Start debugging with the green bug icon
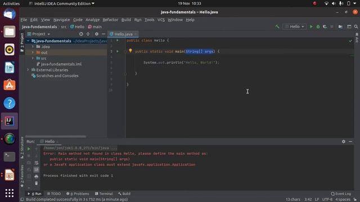 pos(318,27)
